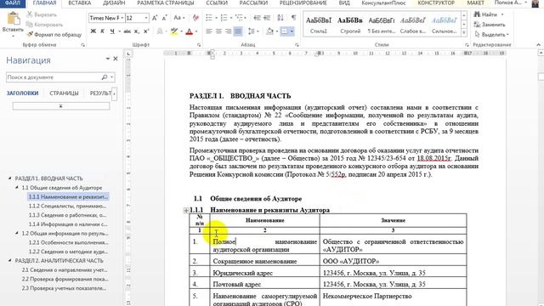Apply the red font color button

[189, 31]
